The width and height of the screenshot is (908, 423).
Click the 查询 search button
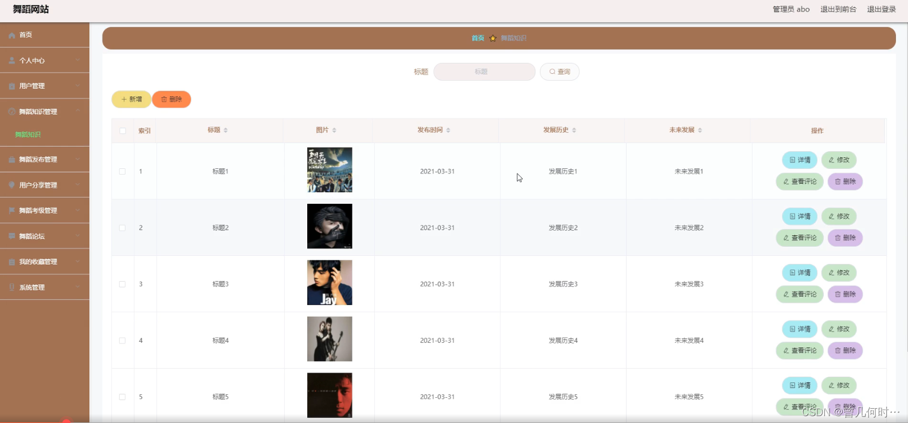point(559,72)
